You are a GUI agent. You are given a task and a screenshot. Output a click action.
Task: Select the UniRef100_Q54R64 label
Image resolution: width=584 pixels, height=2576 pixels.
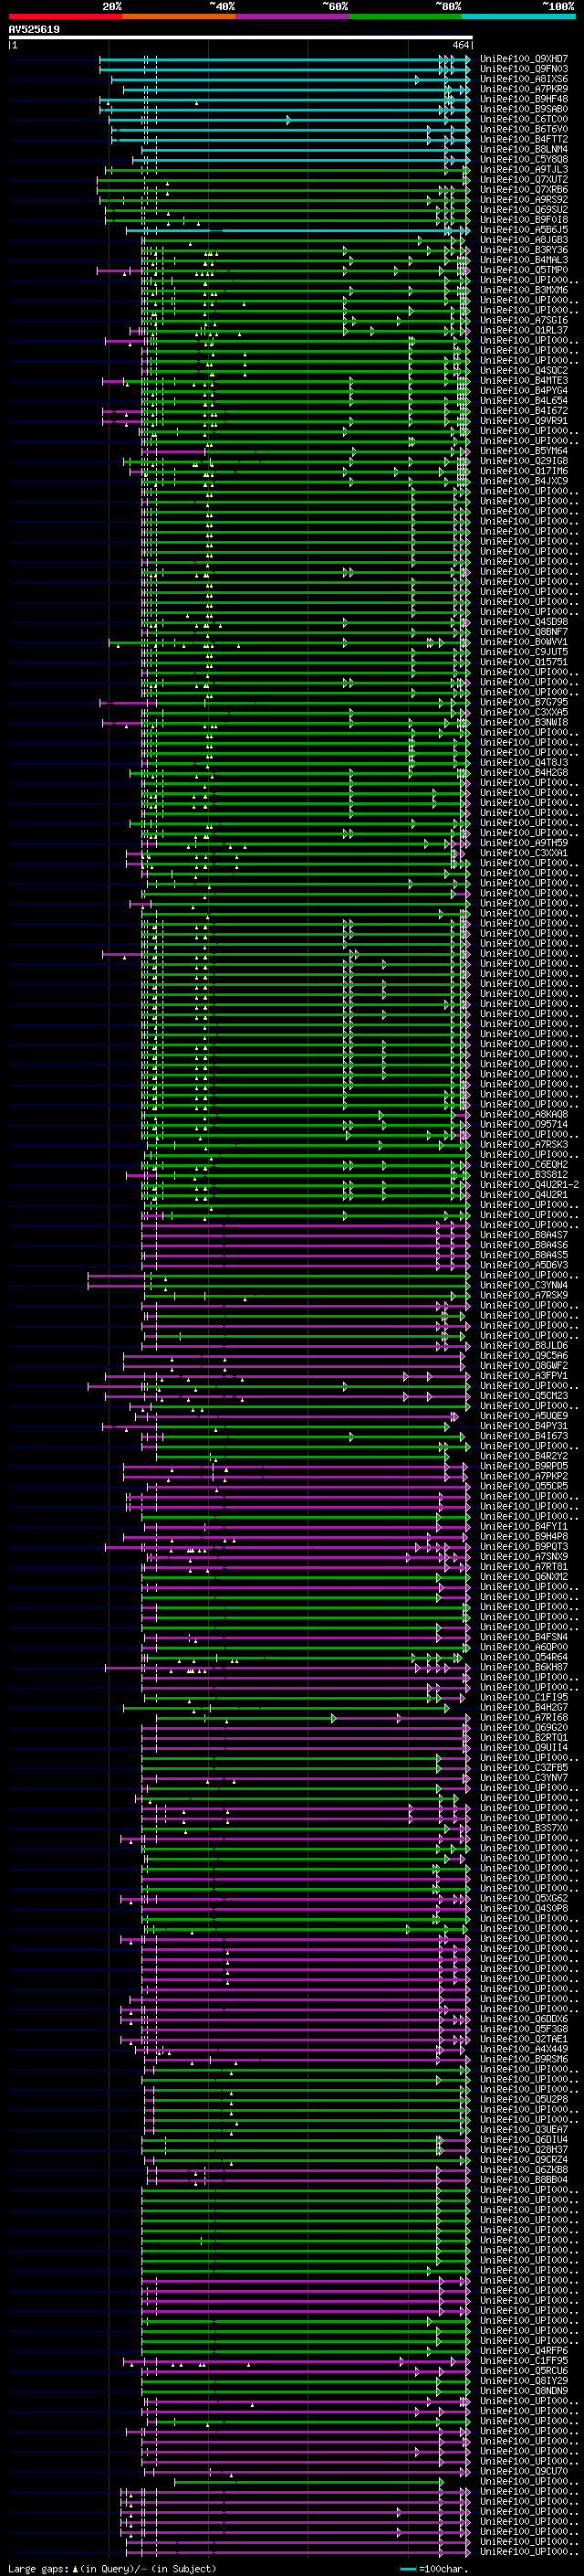pyautogui.click(x=524, y=1657)
